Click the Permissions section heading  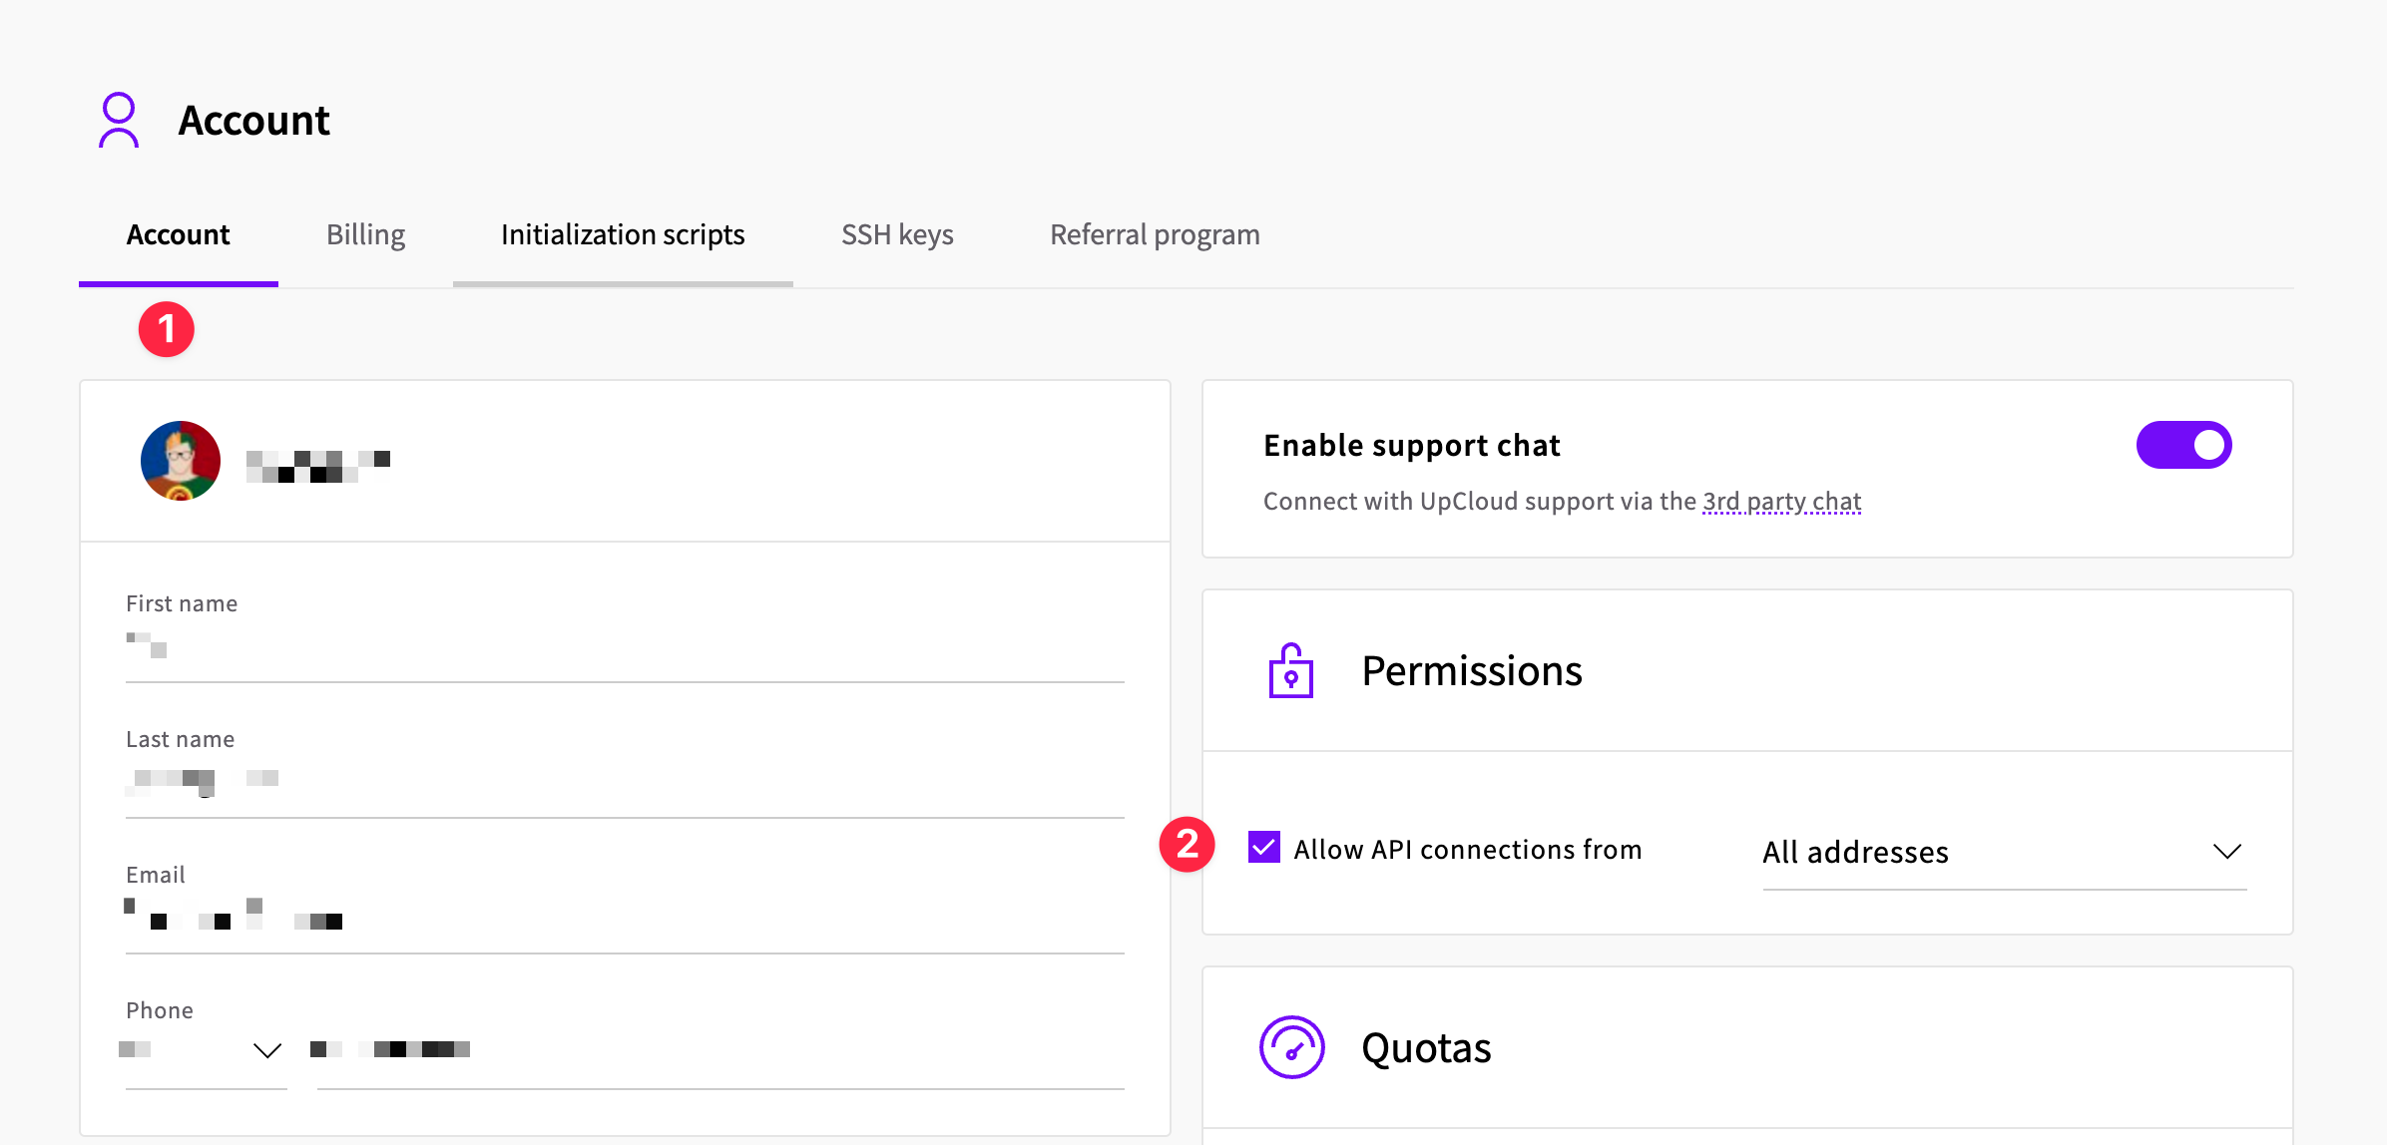point(1472,671)
